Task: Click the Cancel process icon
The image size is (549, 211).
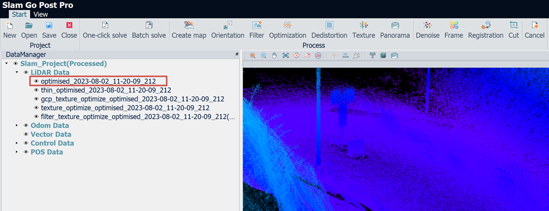Action: coord(534,25)
